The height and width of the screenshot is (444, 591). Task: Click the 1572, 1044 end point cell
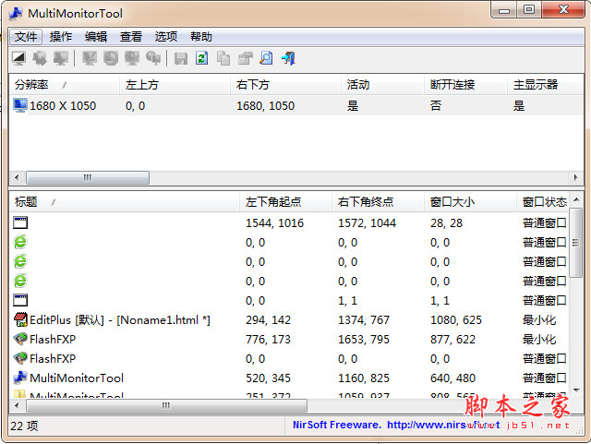coord(367,223)
